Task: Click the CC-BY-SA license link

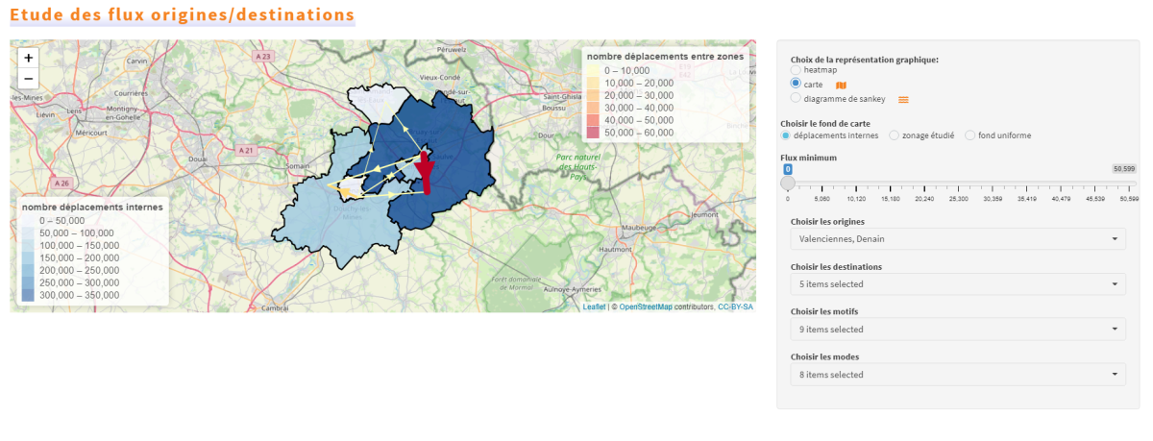Action: (x=735, y=307)
